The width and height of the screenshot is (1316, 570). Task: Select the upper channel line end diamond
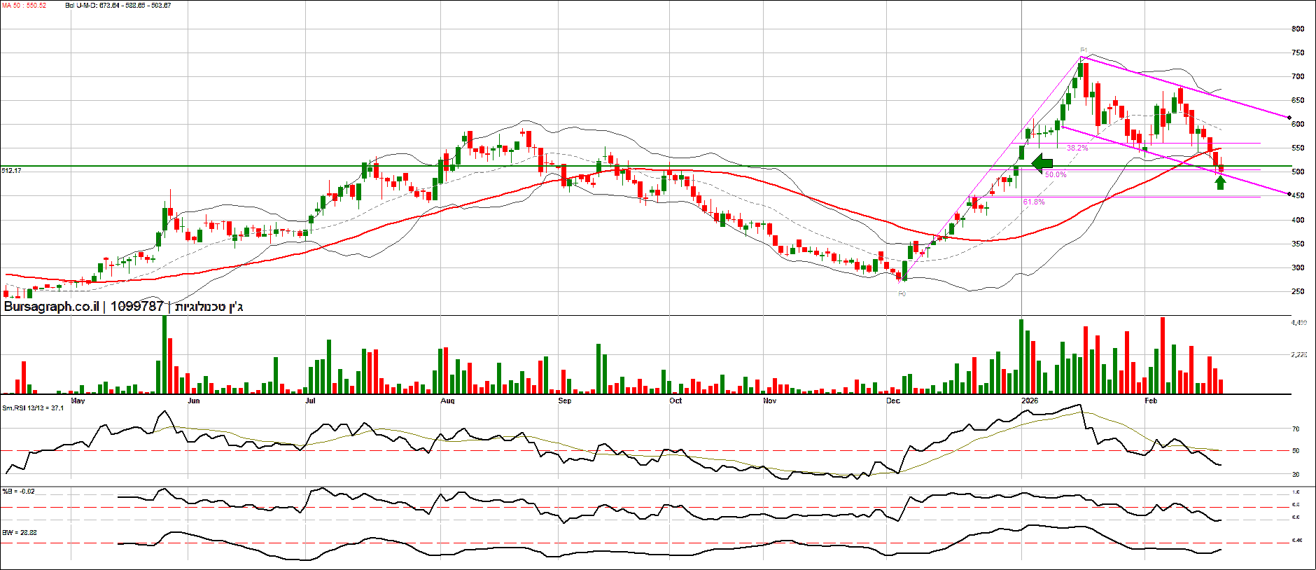pos(1289,117)
